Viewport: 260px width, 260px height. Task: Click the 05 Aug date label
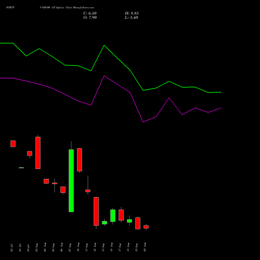(x=53, y=248)
